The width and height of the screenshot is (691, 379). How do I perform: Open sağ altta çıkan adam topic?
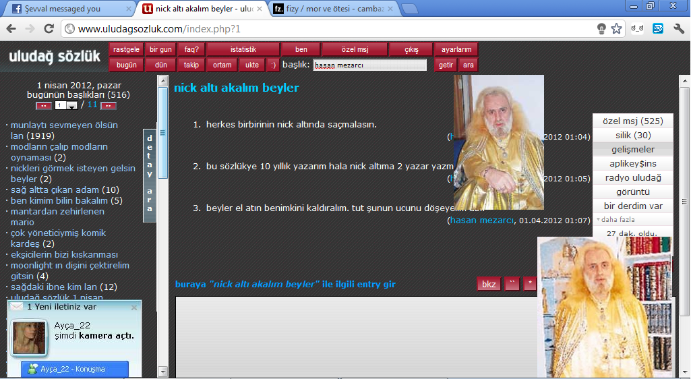(55, 189)
